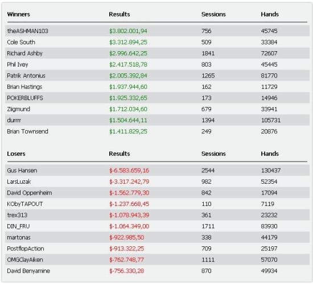Click LarsLuzak player name
This screenshot has width=313, height=285.
point(19,181)
